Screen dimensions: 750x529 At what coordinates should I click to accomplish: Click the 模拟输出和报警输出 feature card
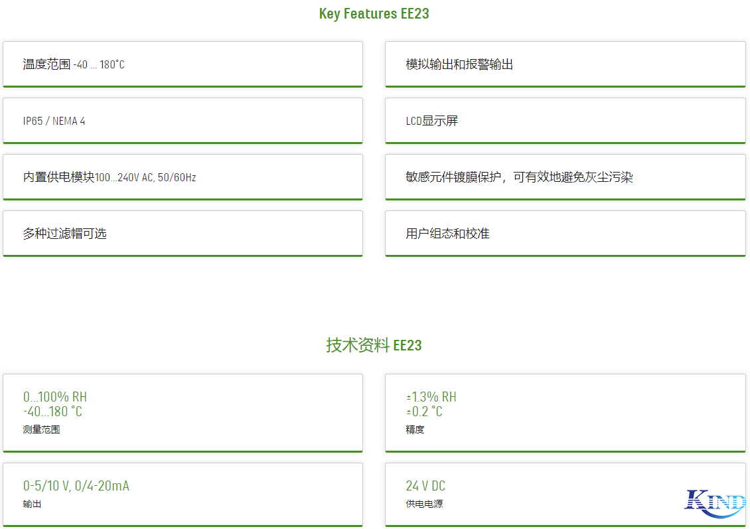565,64
